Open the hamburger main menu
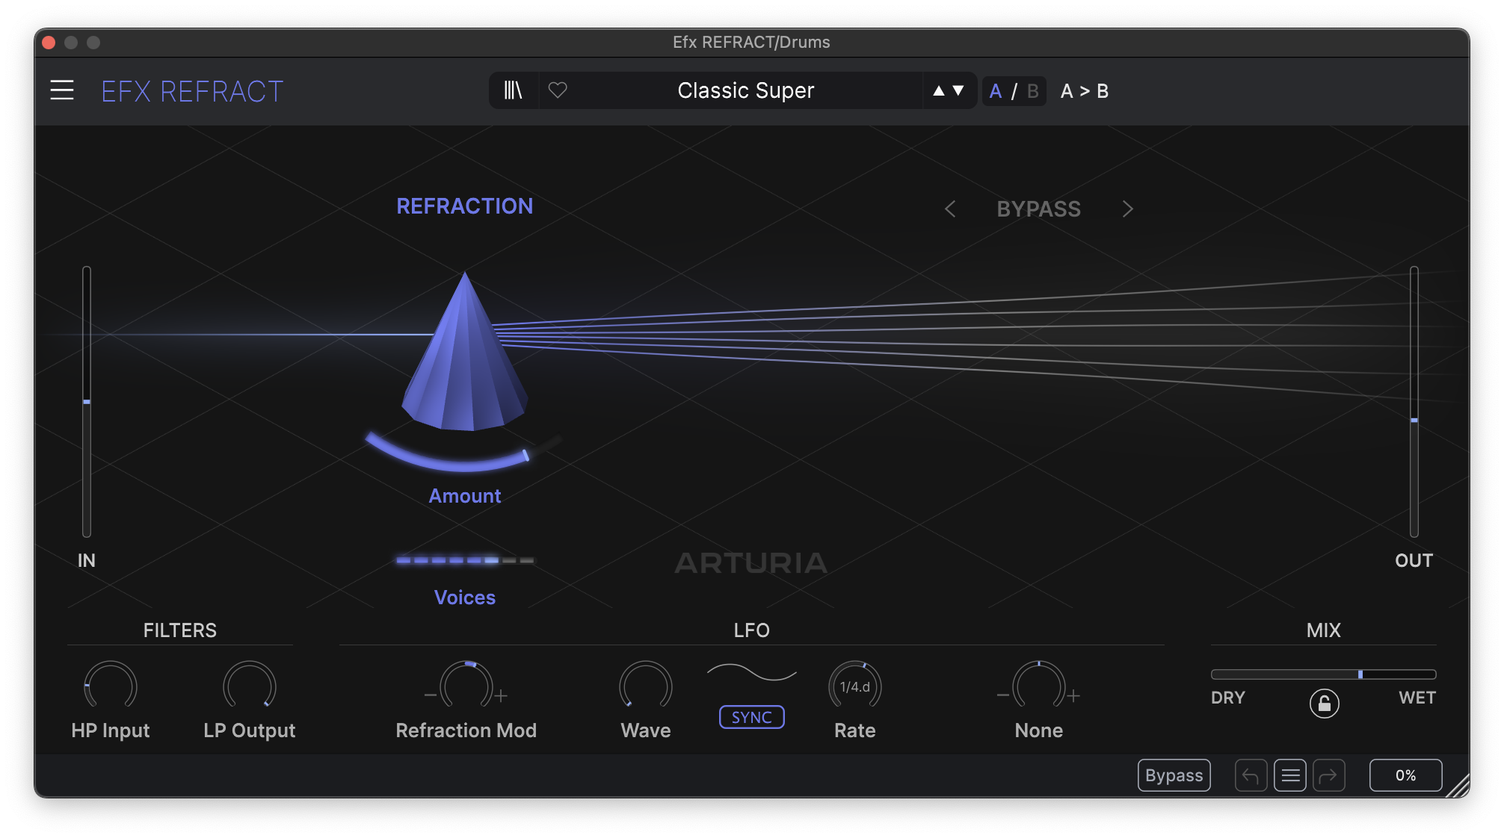1504x838 pixels. (x=62, y=90)
